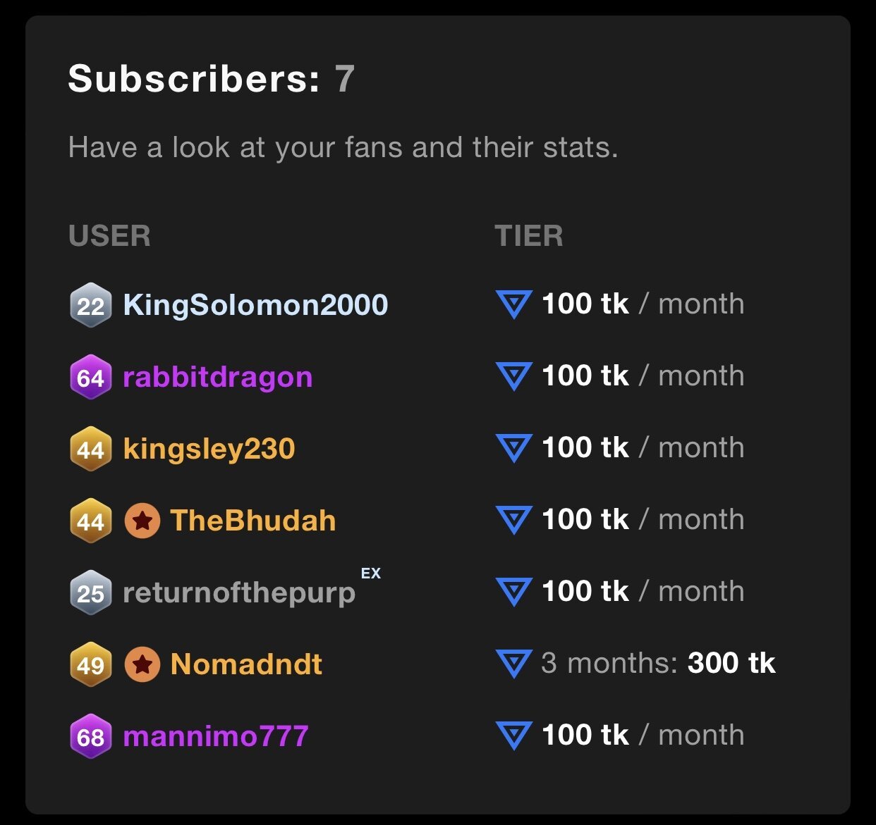The width and height of the screenshot is (876, 825).
Task: Click the USER column header
Action: click(x=109, y=236)
